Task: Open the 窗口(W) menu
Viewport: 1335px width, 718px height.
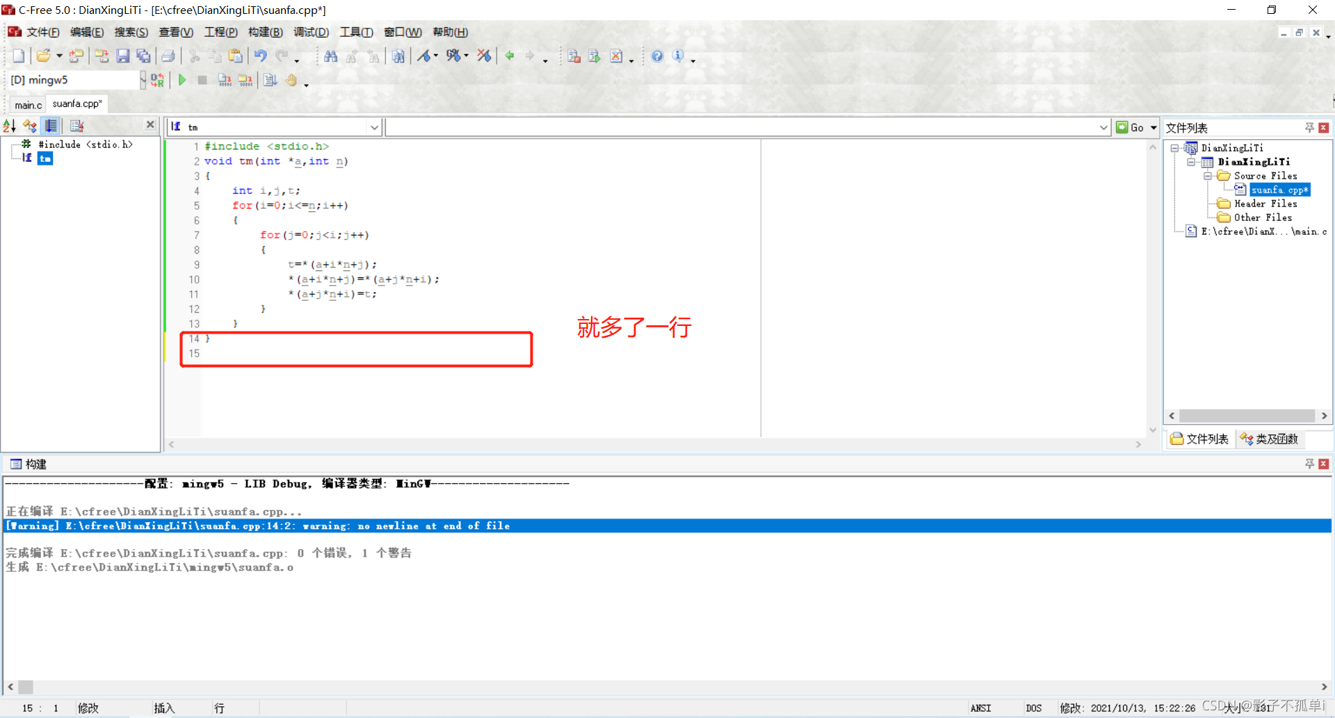Action: [403, 32]
